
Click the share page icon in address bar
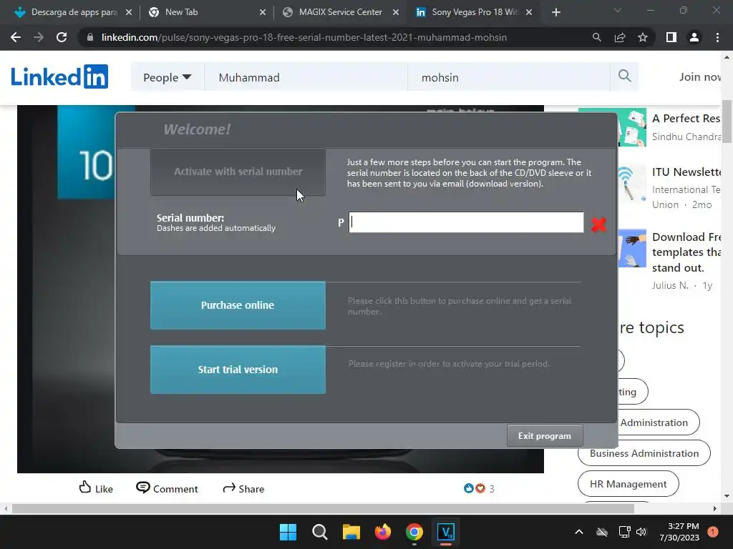(x=620, y=37)
